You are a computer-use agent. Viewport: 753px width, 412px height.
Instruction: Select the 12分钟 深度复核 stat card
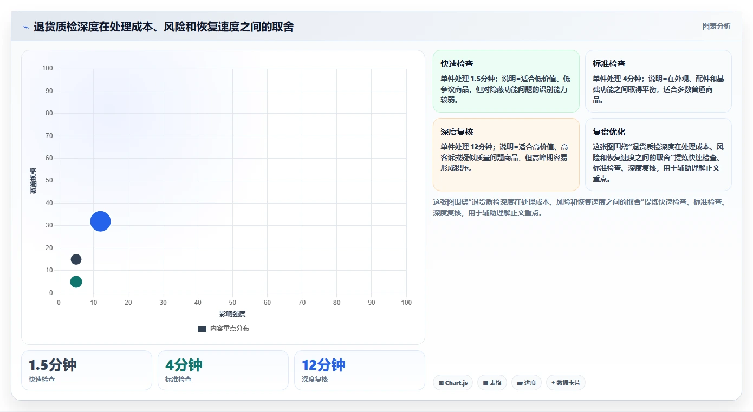360,370
